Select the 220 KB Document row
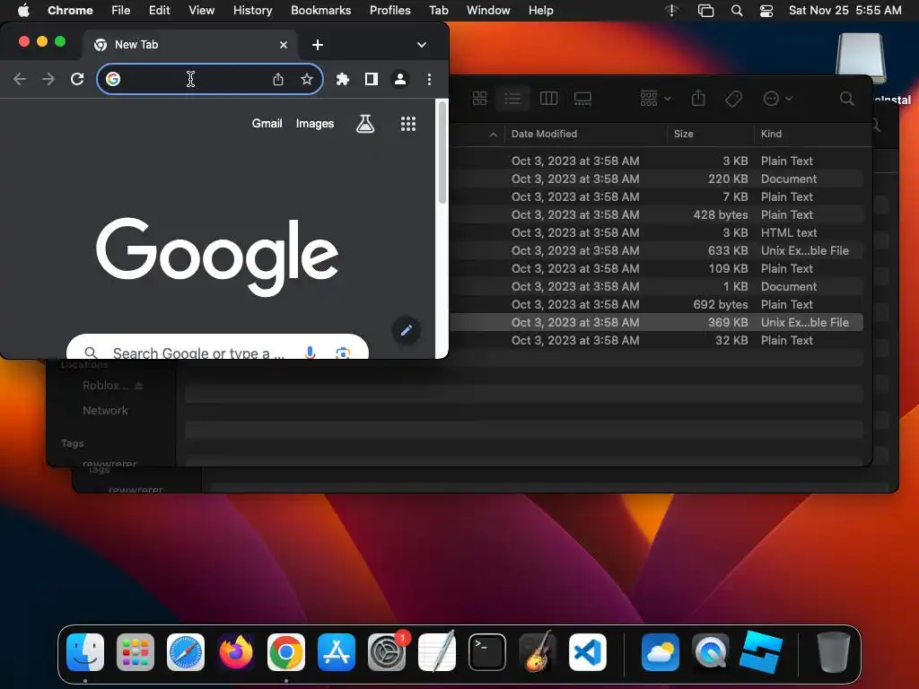This screenshot has height=689, width=919. tap(655, 179)
